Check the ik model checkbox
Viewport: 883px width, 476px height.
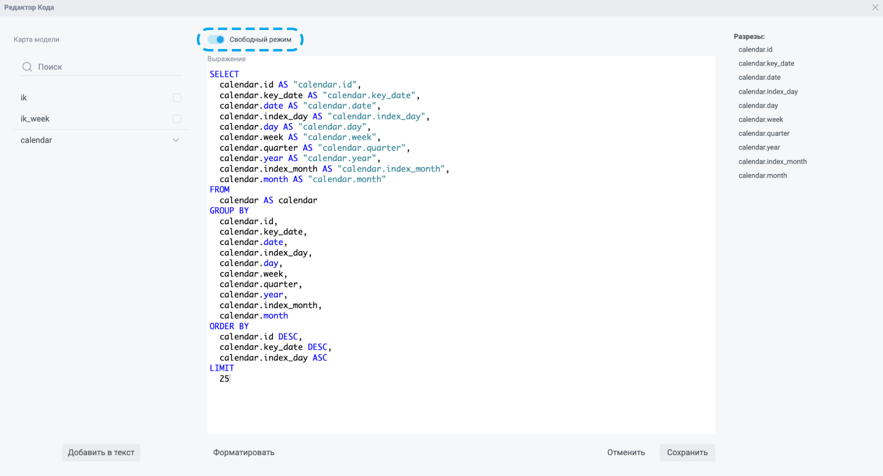pyautogui.click(x=177, y=98)
